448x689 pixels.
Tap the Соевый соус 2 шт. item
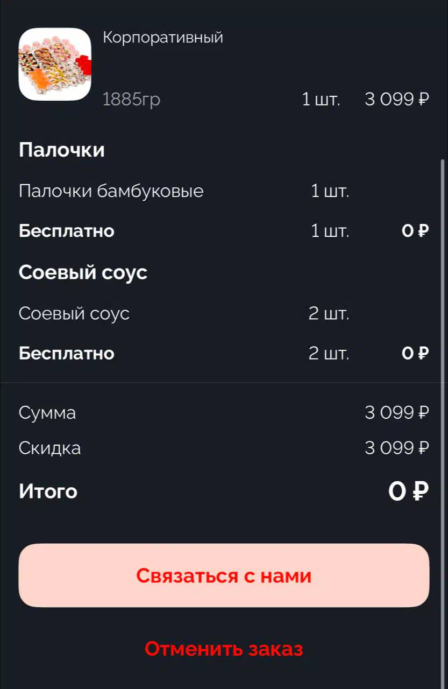[224, 313]
